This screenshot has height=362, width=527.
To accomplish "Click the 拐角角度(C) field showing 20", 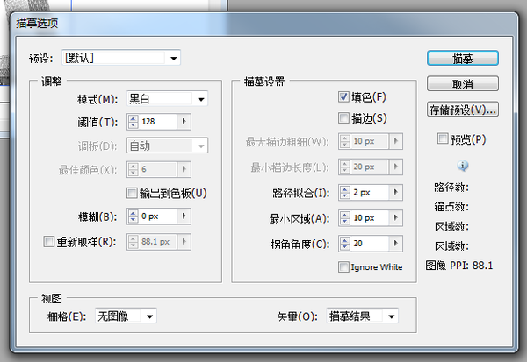I will (370, 244).
